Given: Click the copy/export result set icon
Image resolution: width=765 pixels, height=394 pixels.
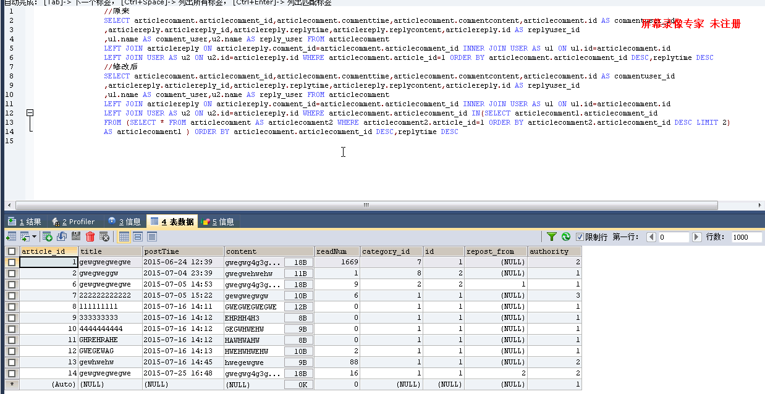Looking at the screenshot, I should coord(25,237).
